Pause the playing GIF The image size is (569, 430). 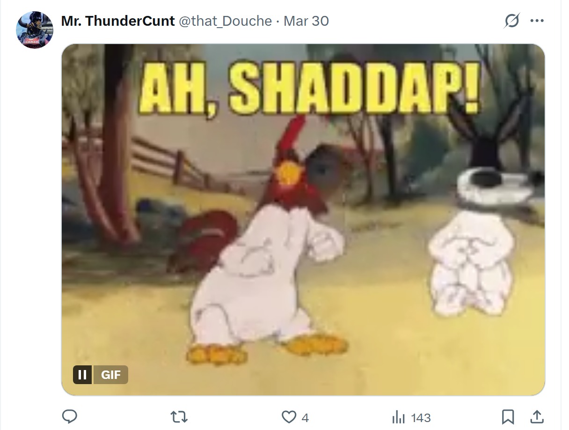point(83,375)
